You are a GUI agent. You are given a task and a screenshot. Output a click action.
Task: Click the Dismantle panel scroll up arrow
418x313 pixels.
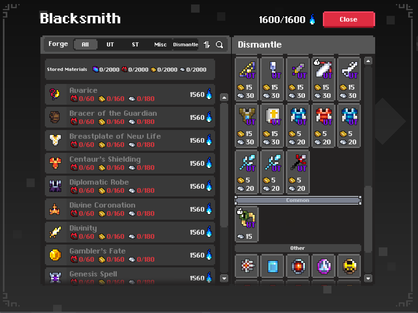[368, 61]
